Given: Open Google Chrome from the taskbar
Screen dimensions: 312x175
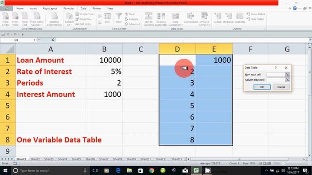Looking at the screenshot, I should click(x=152, y=171).
